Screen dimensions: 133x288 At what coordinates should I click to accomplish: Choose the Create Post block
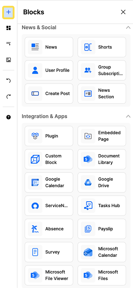click(x=49, y=94)
